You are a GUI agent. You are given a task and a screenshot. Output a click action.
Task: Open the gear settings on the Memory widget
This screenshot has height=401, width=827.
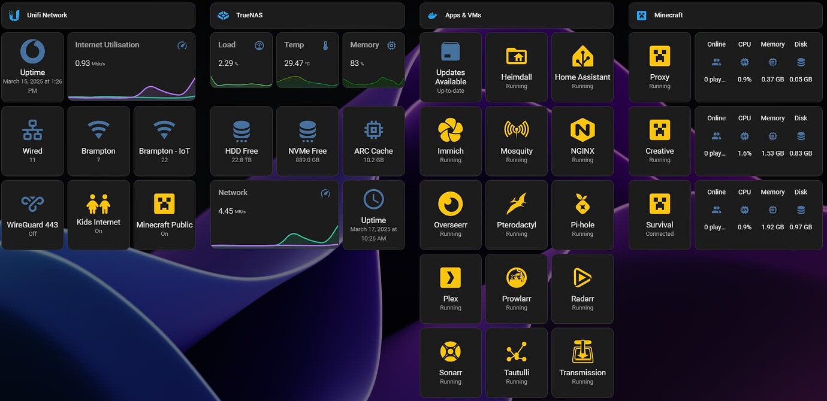click(x=393, y=45)
